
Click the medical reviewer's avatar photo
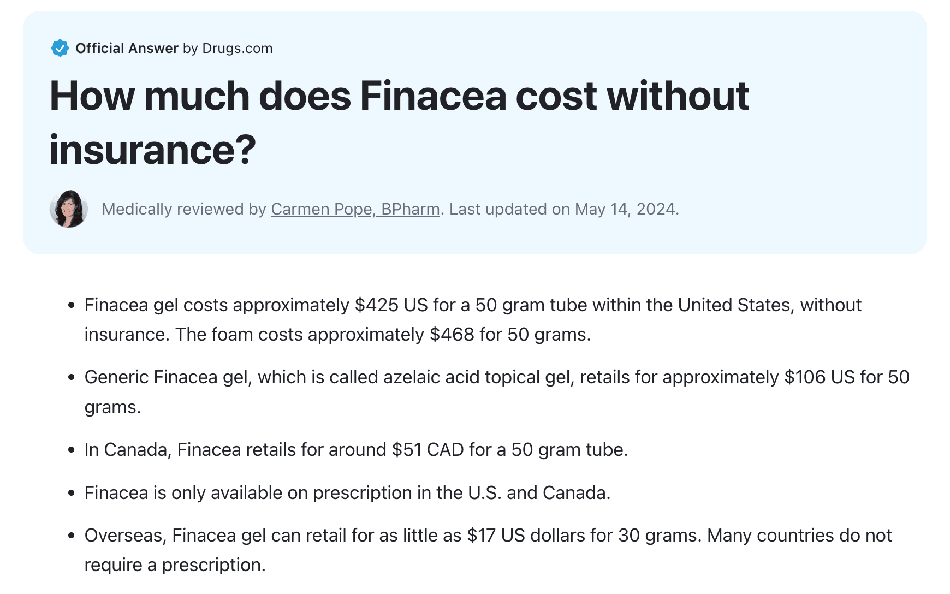click(69, 209)
